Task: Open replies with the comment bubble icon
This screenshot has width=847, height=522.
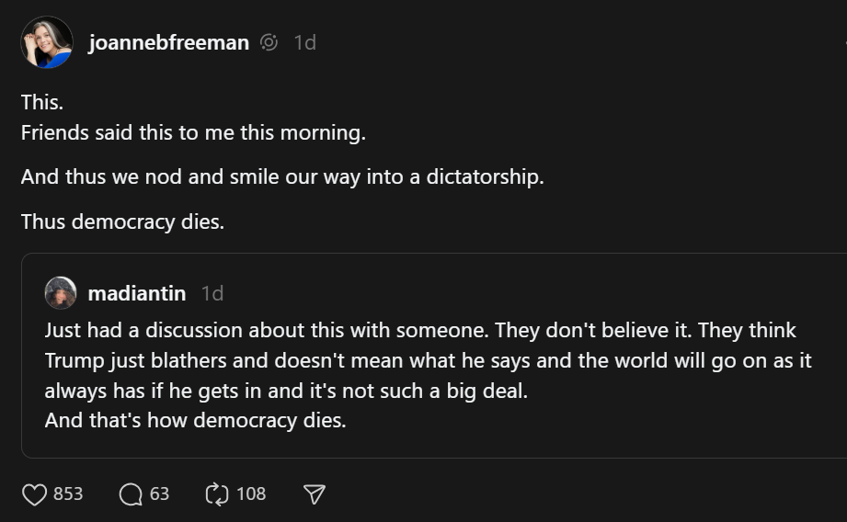Action: point(131,494)
